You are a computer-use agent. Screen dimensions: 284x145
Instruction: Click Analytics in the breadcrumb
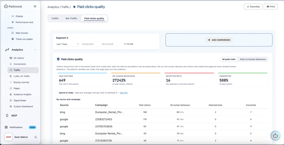pyautogui.click(x=53, y=7)
